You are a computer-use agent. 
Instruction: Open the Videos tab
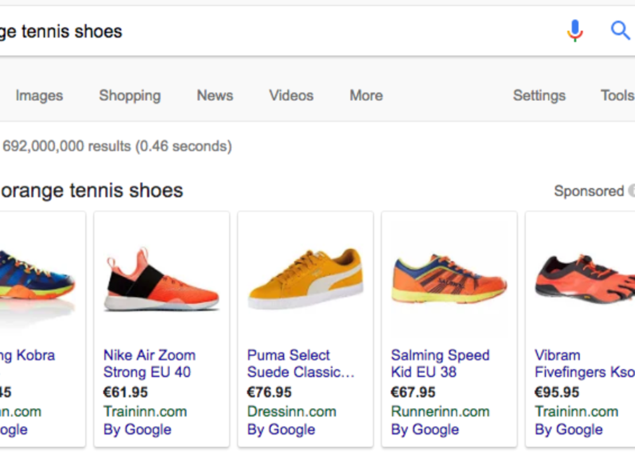[x=291, y=96]
